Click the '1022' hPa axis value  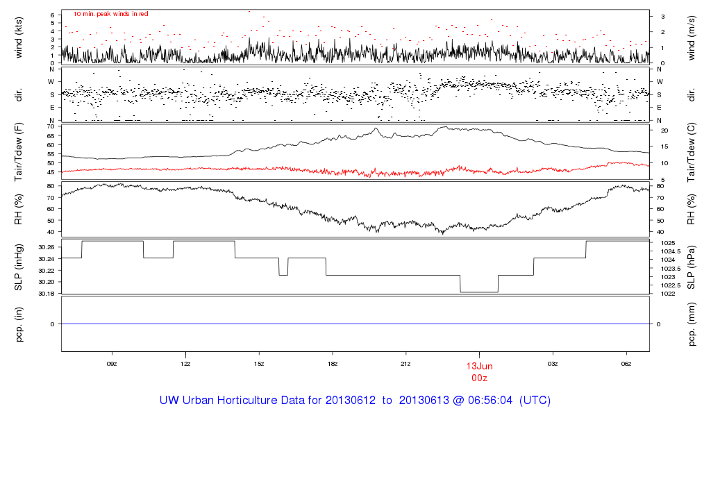click(x=668, y=294)
